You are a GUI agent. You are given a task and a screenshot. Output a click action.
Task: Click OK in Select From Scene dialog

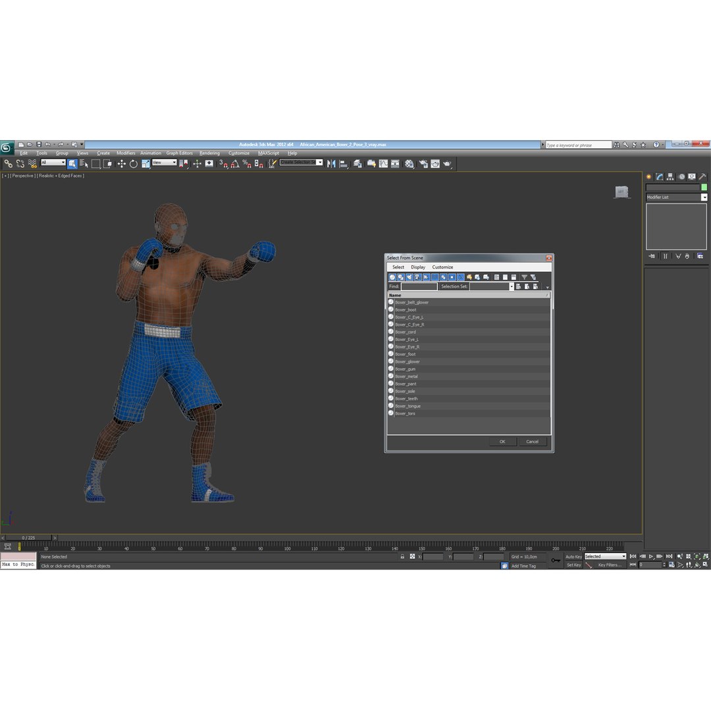[x=502, y=441]
